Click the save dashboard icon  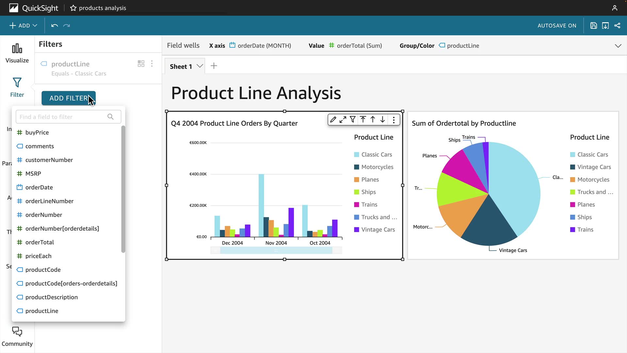point(593,25)
